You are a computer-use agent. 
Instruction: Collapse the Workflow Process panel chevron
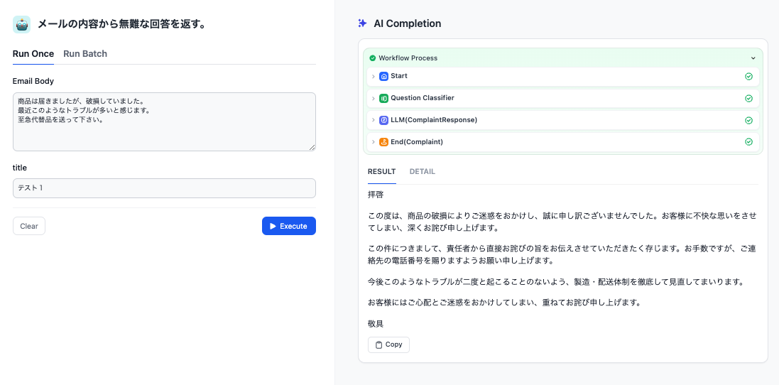(753, 58)
